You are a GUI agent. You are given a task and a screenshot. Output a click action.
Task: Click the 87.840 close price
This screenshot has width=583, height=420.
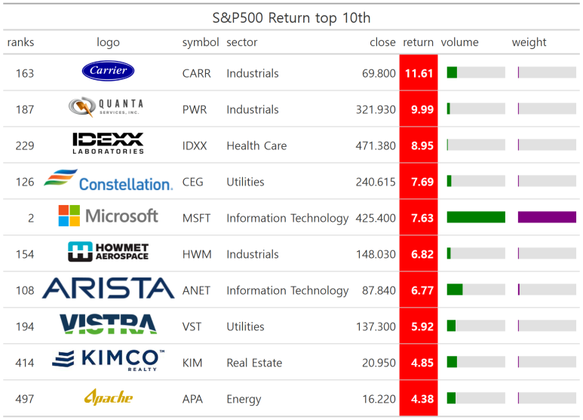pos(379,290)
